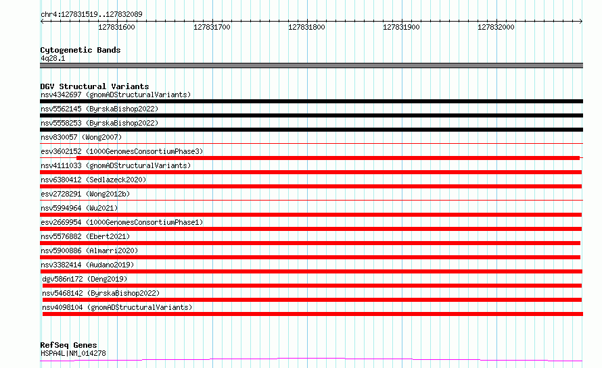Screen dimensions: 602x368
Task: Click the thin red line under nsv830057
Action: tap(311, 143)
